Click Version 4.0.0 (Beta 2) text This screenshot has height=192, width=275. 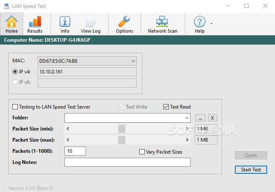coord(31,188)
